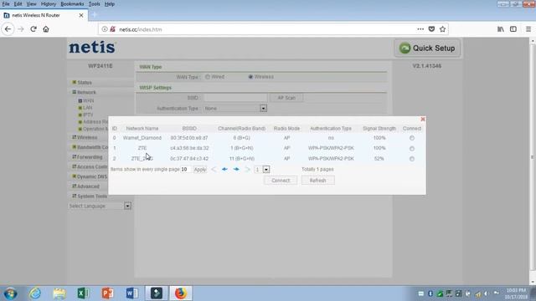Open the LAN settings link

coord(87,108)
